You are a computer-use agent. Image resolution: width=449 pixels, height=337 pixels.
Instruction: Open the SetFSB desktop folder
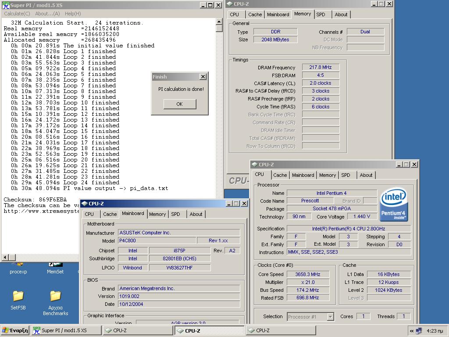[x=18, y=300]
